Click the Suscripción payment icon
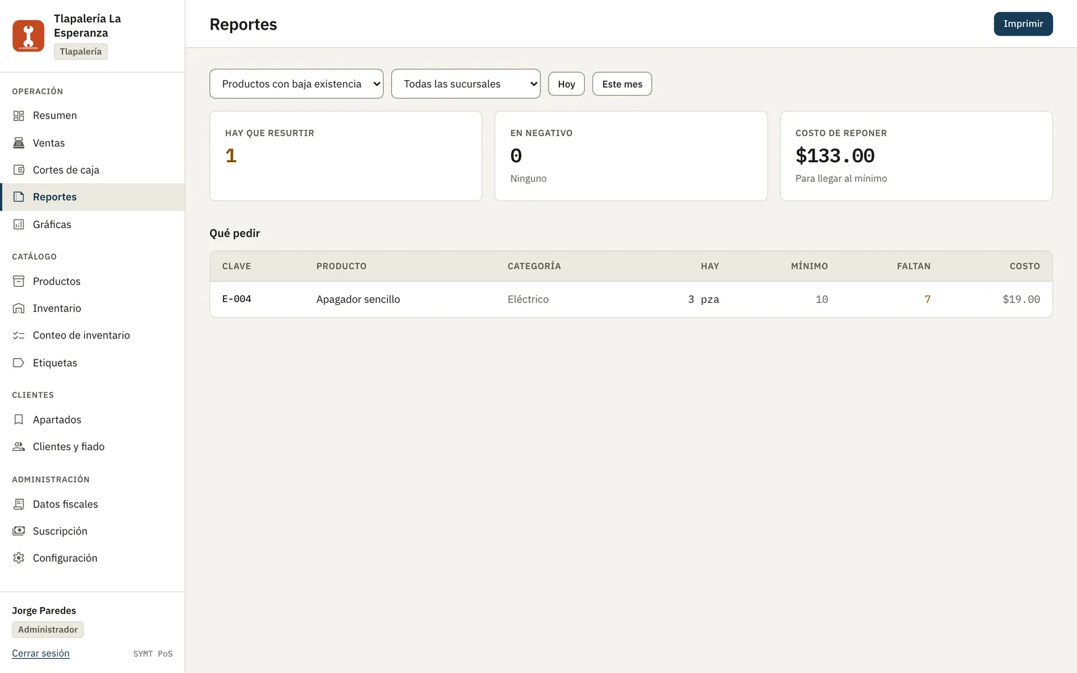Screen dimensions: 1077x673 (19, 531)
